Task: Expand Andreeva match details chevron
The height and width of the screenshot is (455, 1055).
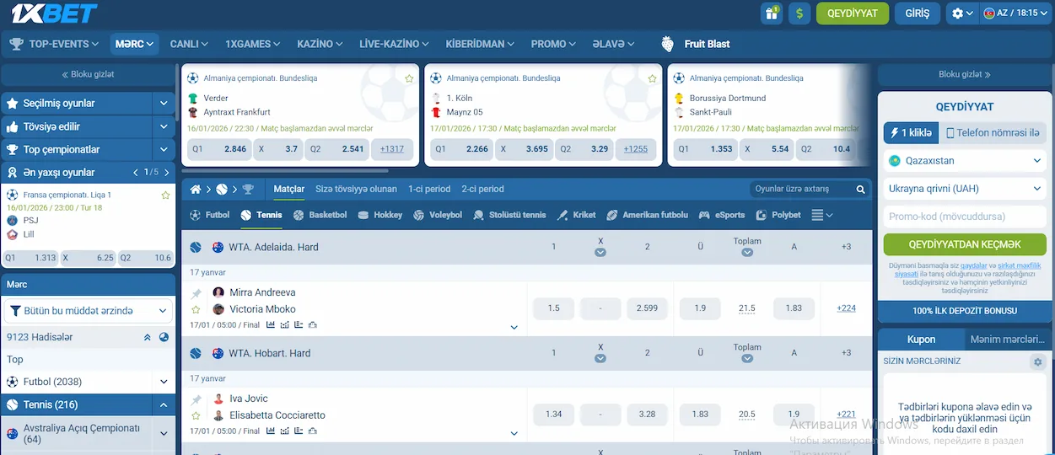Action: (514, 328)
